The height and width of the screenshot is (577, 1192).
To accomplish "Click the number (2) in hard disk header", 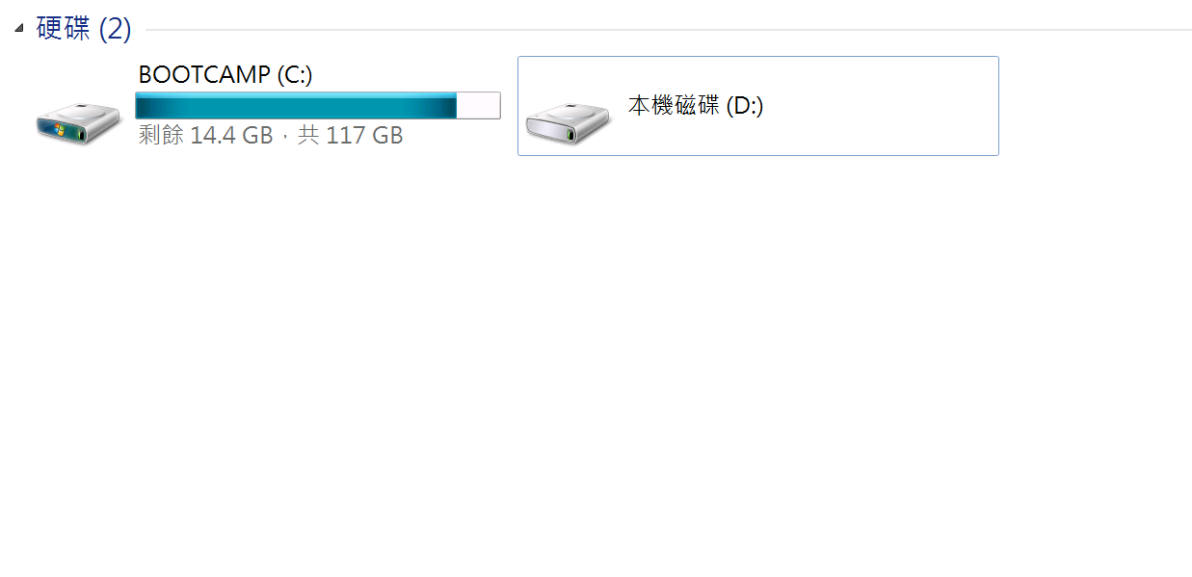I will click(115, 28).
